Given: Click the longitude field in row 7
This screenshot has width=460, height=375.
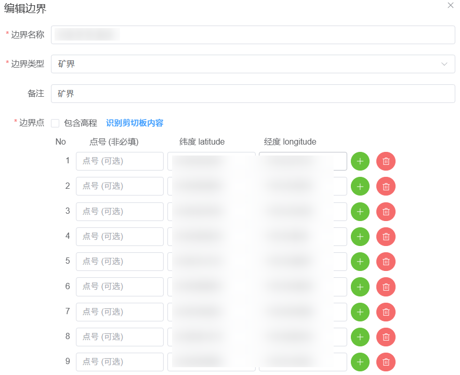Looking at the screenshot, I should tap(303, 312).
